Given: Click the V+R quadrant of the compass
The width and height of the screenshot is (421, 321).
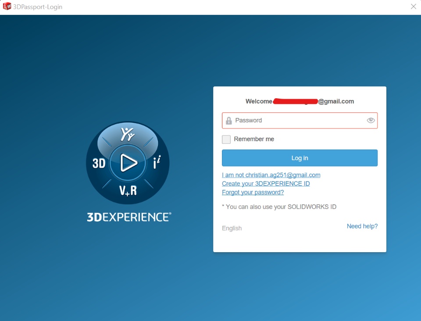Looking at the screenshot, I should (128, 191).
